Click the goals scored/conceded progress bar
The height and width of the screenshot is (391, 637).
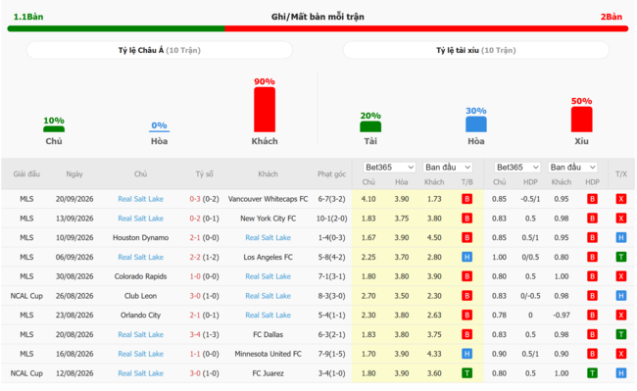tap(318, 28)
